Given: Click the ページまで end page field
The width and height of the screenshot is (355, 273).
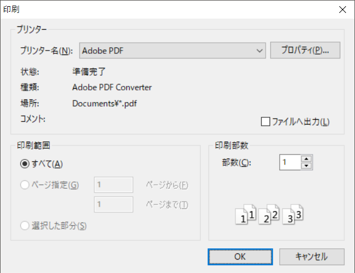Looking at the screenshot, I should click(x=113, y=204).
